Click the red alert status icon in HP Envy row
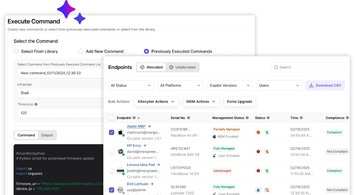 (258, 152)
